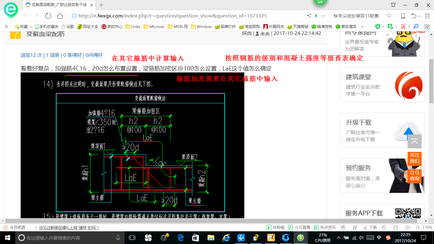Open the MSN 网 bookmark folder
This screenshot has height=244, width=434.
[x=178, y=27]
